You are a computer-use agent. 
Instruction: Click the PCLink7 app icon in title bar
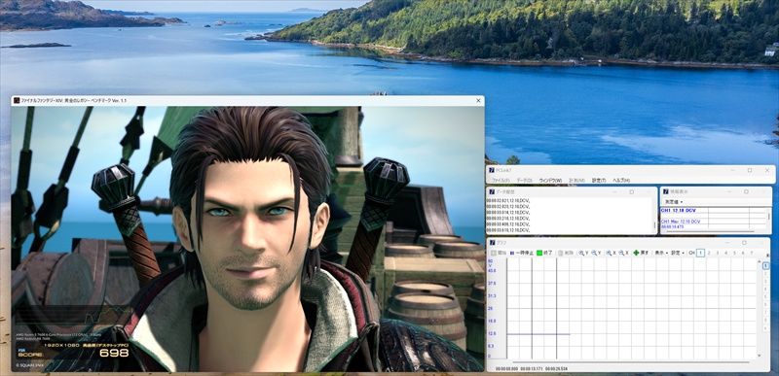coord(492,170)
